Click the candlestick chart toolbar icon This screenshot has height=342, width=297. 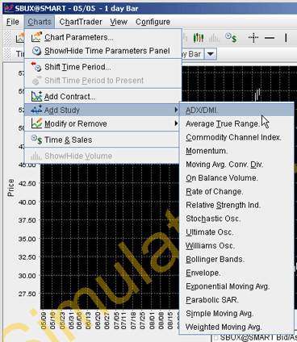tap(199, 38)
